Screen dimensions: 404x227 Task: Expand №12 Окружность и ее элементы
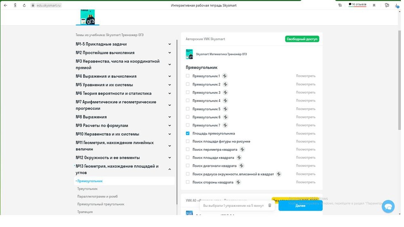[x=170, y=158]
